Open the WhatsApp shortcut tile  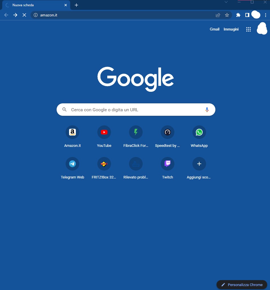(199, 137)
